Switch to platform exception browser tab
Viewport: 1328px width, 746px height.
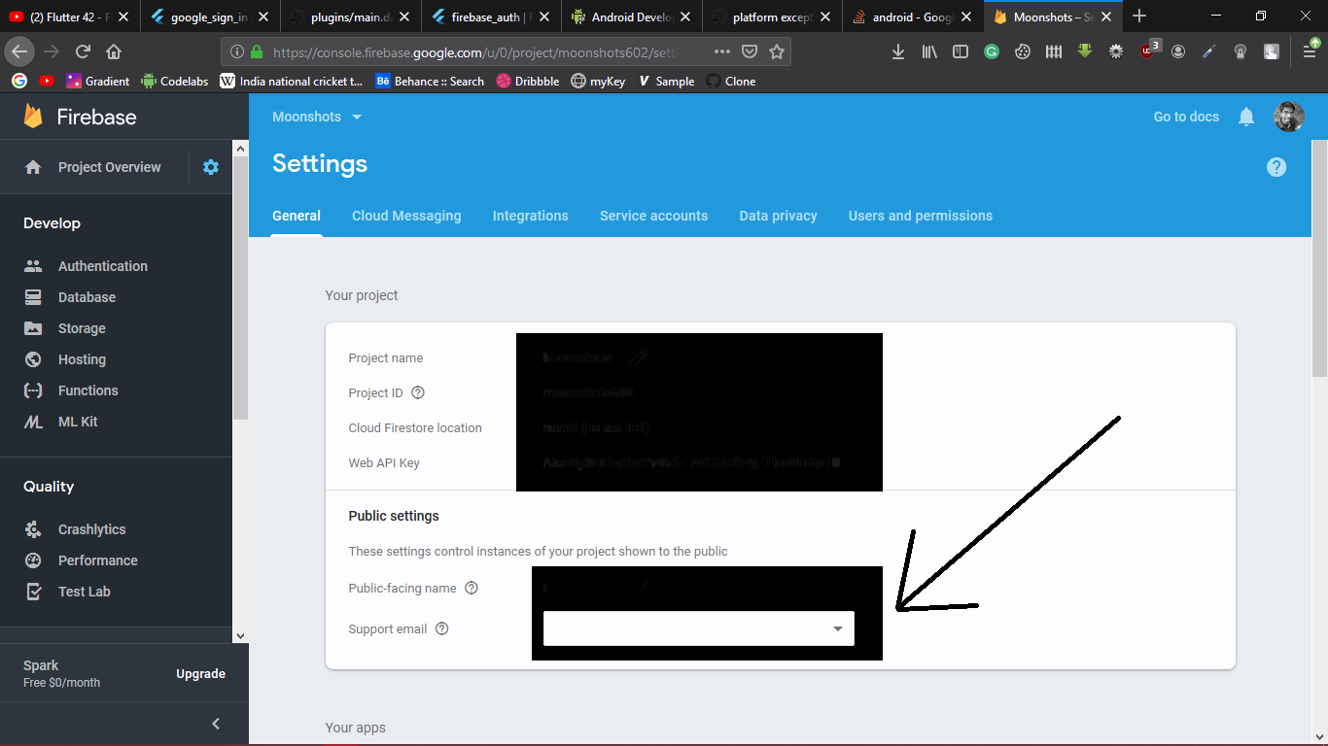pos(772,17)
